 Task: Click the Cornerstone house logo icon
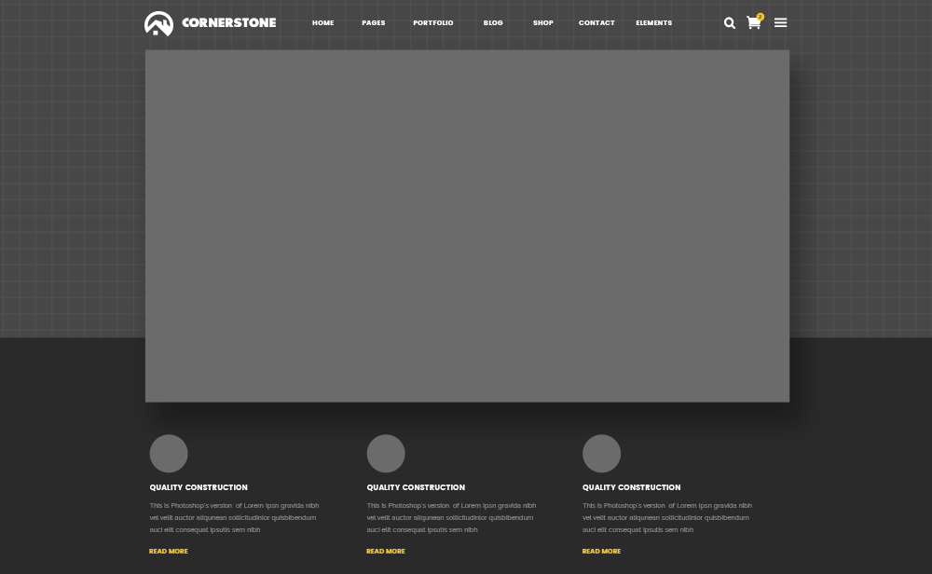click(158, 24)
